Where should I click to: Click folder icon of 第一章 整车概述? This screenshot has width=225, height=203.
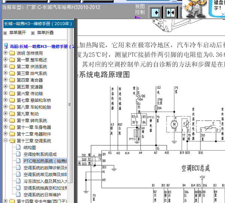coord(12,60)
